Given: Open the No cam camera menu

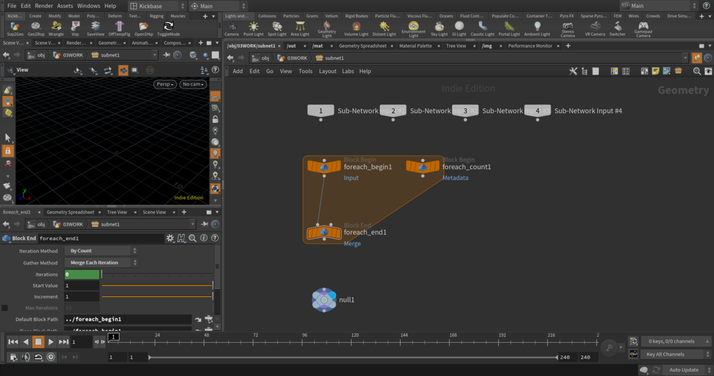Looking at the screenshot, I should point(193,84).
